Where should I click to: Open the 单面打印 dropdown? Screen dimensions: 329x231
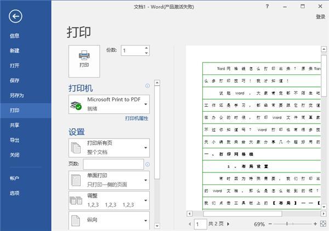(x=109, y=180)
